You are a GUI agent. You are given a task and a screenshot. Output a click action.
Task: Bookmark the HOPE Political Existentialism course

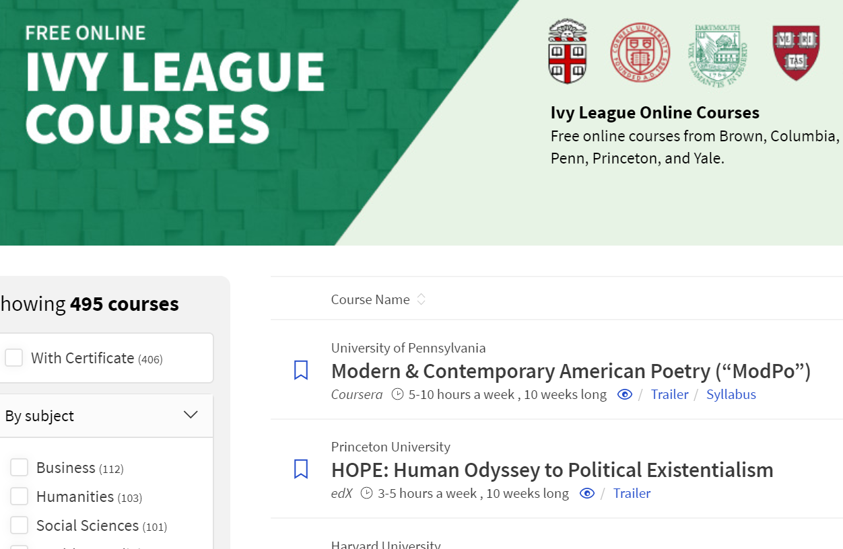(x=301, y=469)
